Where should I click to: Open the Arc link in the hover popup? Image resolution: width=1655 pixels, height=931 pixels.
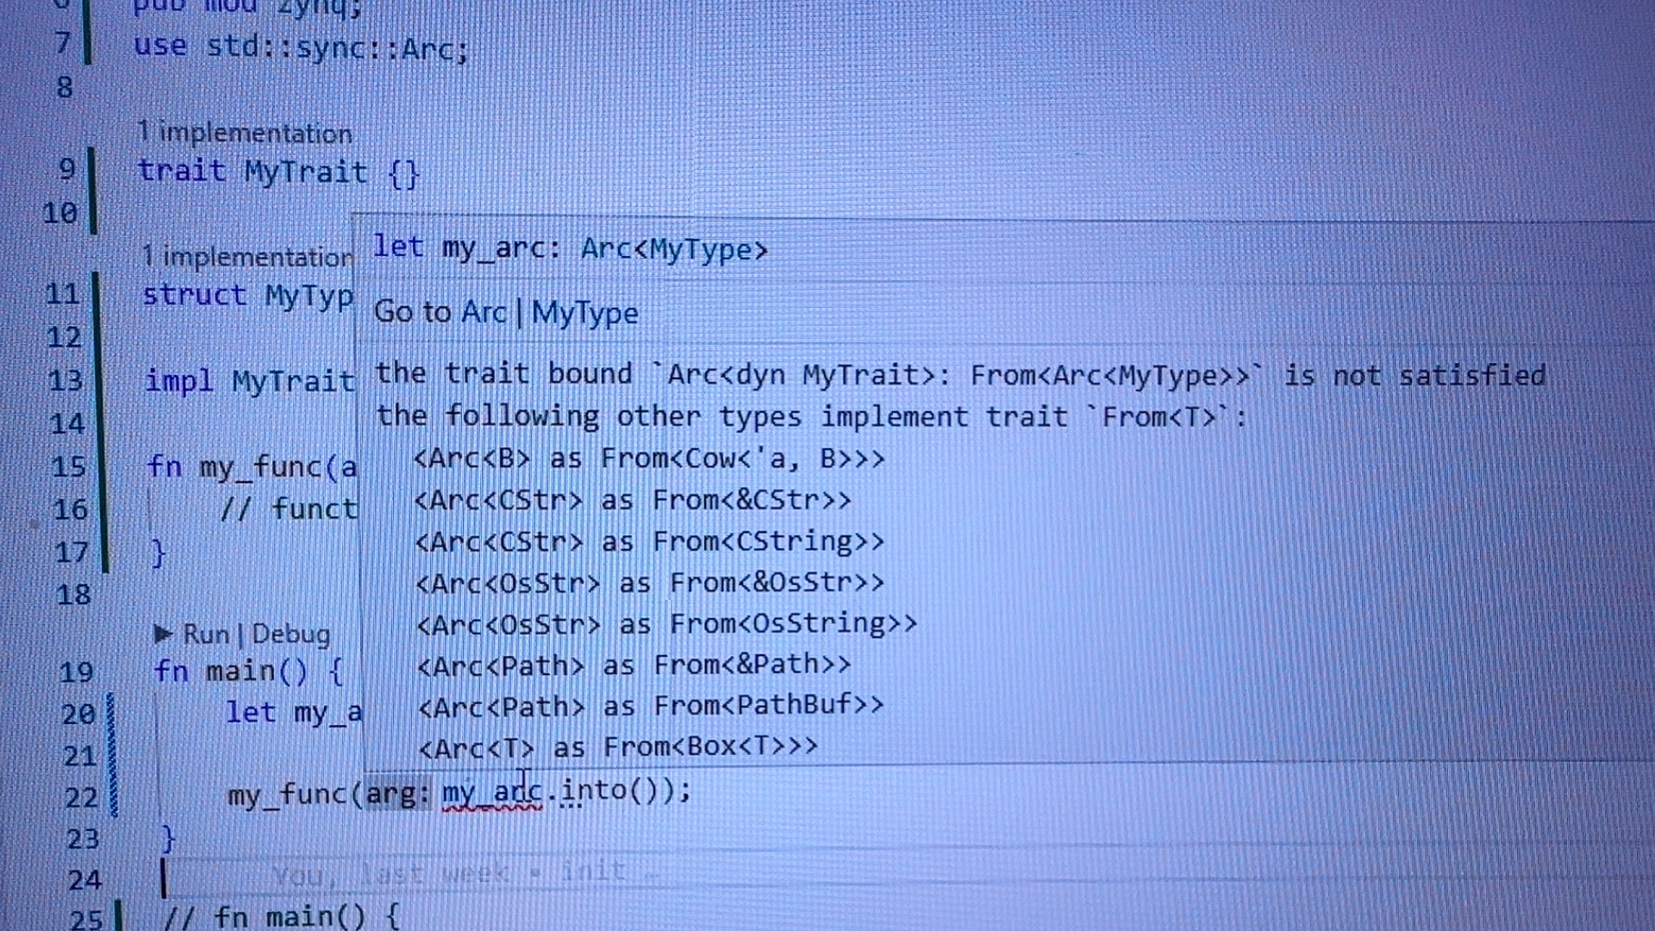(x=483, y=312)
